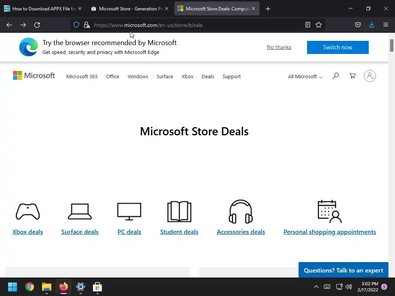Expand the All Microsoft dropdown
The image size is (395, 296).
pyautogui.click(x=305, y=77)
